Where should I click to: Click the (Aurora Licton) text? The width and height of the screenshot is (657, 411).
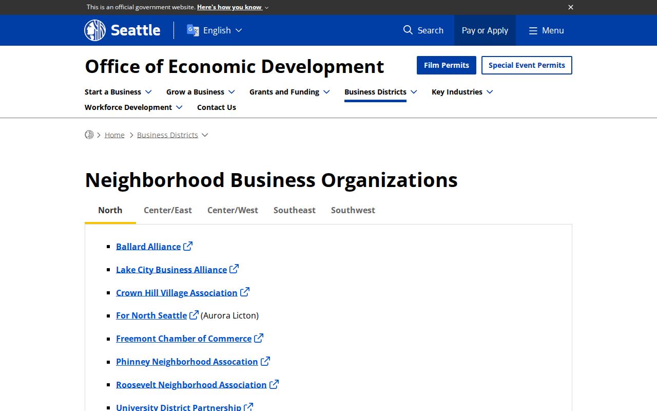(x=229, y=315)
